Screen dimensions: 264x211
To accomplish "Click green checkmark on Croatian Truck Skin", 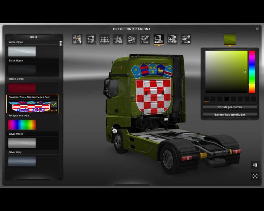I will (x=54, y=104).
